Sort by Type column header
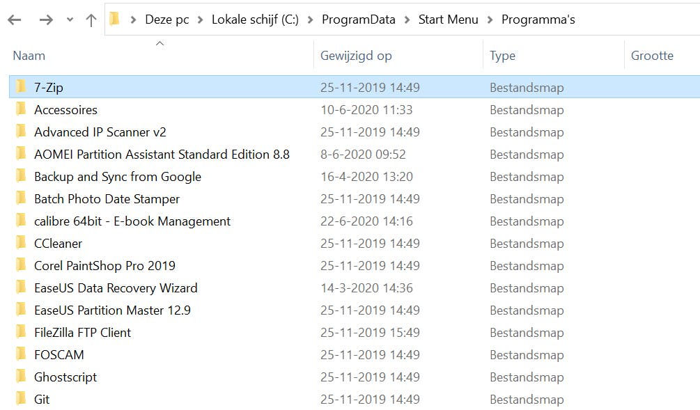Viewport: 700px width, 410px height. [502, 56]
